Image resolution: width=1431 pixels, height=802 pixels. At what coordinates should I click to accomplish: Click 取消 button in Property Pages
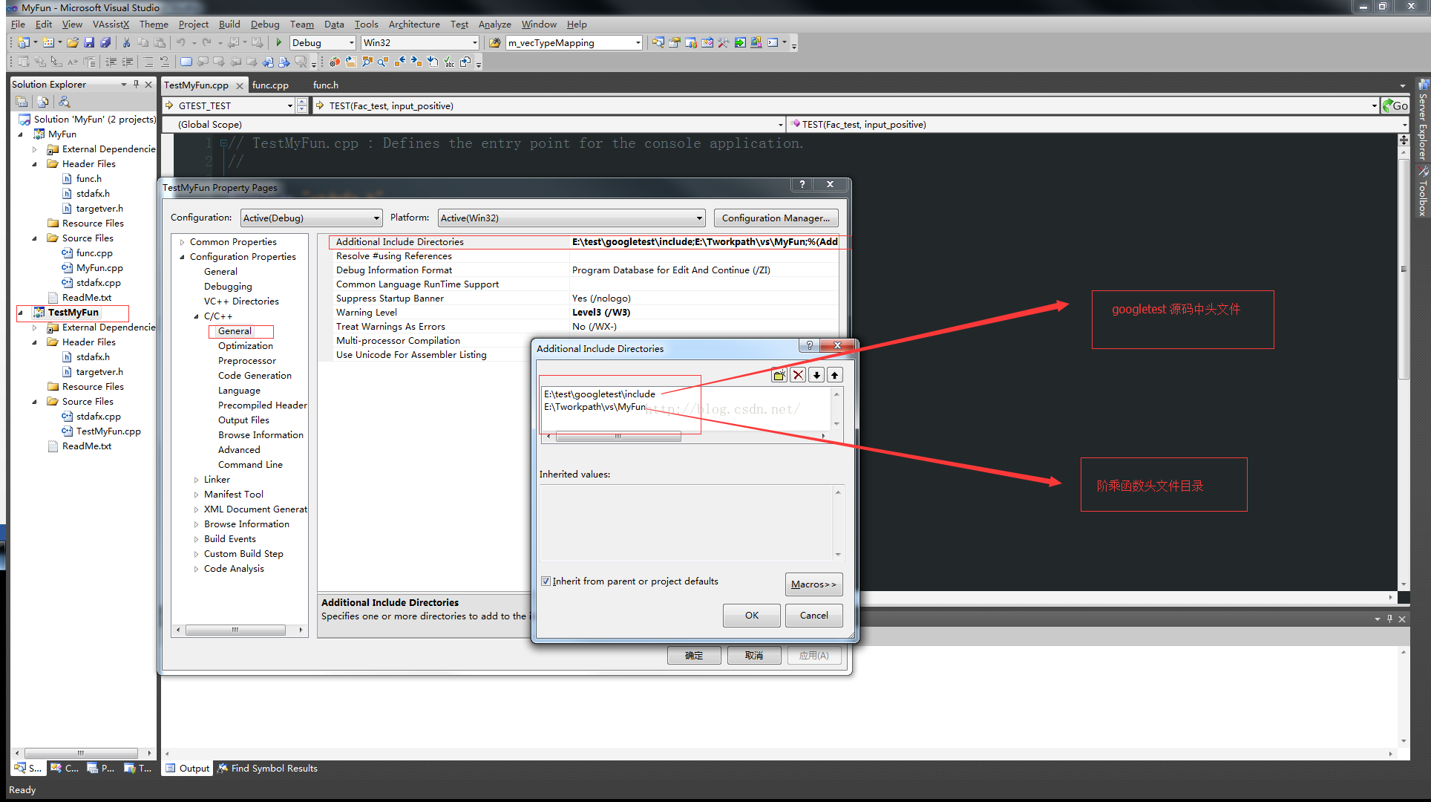coord(754,655)
